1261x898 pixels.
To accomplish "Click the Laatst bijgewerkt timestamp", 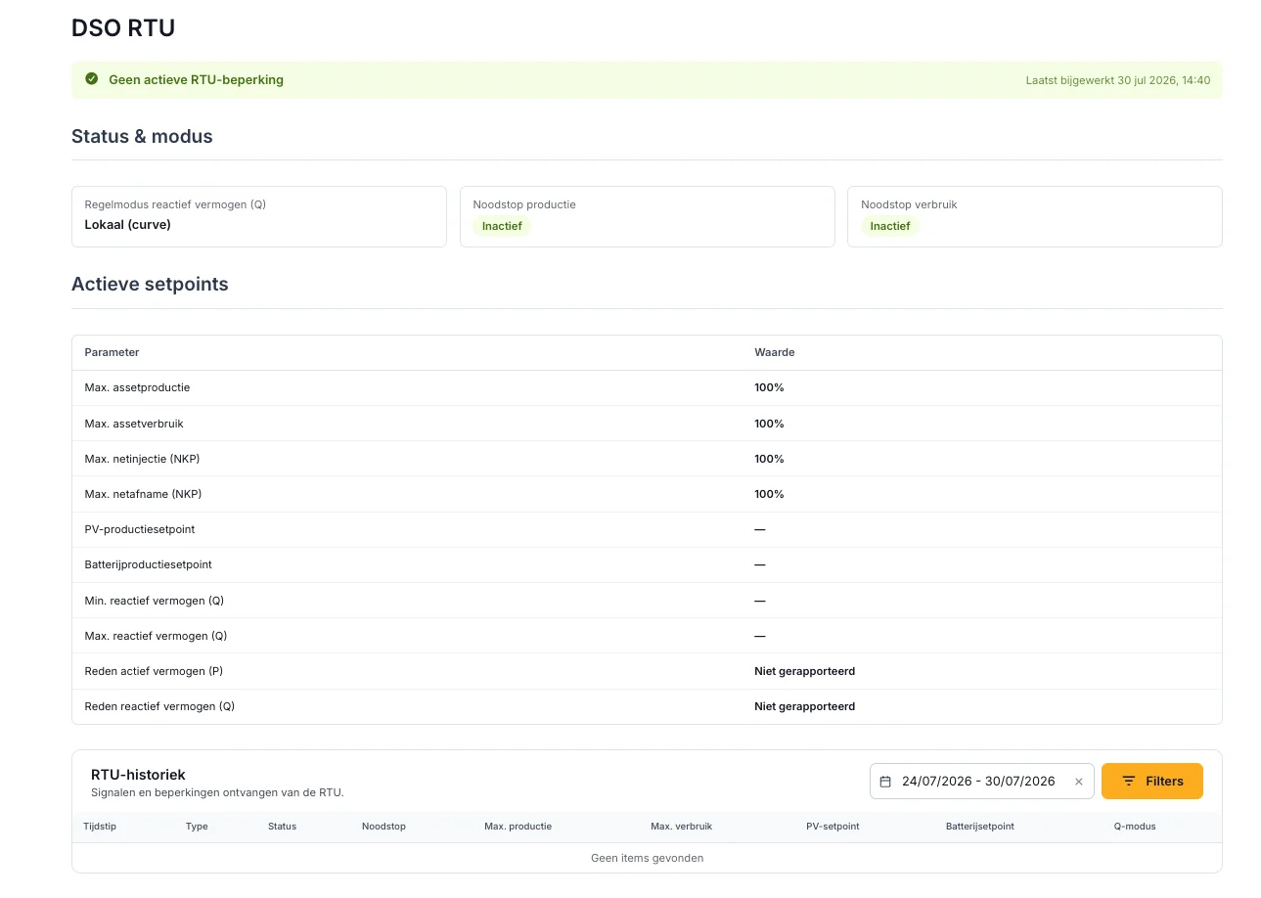I will [x=1118, y=80].
